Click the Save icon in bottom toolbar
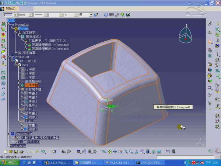 click(x=17, y=152)
